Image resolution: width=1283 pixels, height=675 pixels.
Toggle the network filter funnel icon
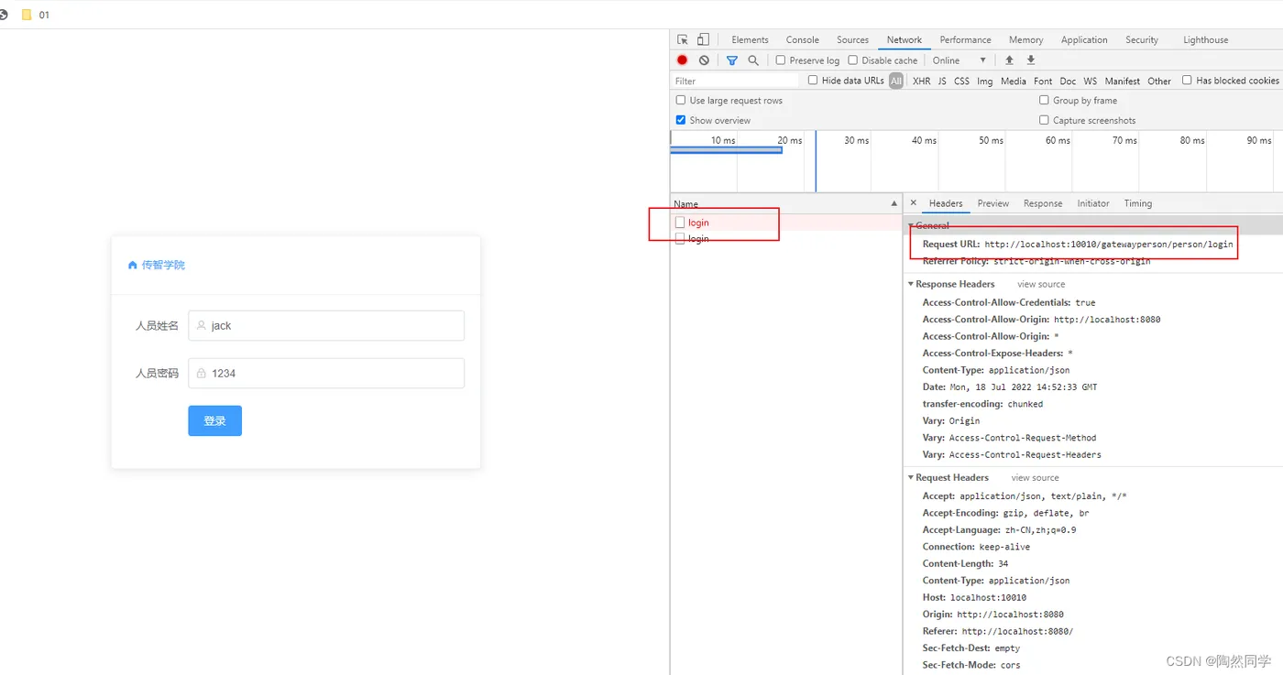731,60
